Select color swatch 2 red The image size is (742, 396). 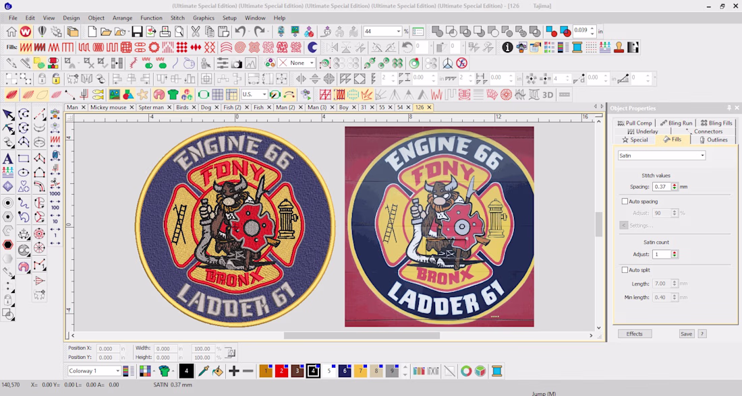pos(281,371)
